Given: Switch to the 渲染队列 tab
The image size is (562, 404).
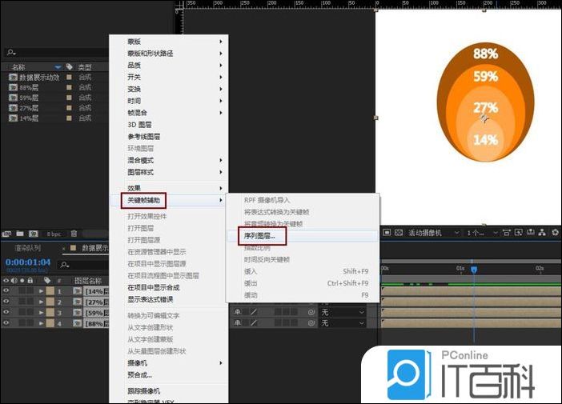Looking at the screenshot, I should [27, 248].
